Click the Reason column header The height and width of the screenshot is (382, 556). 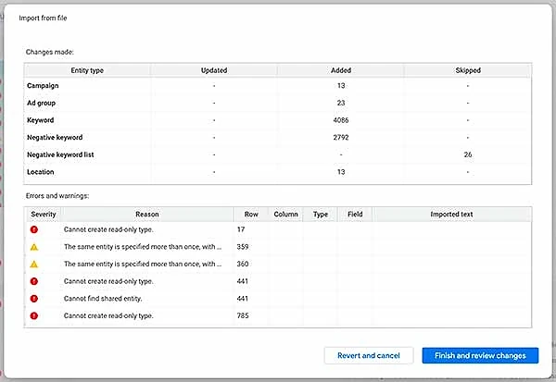click(x=147, y=215)
